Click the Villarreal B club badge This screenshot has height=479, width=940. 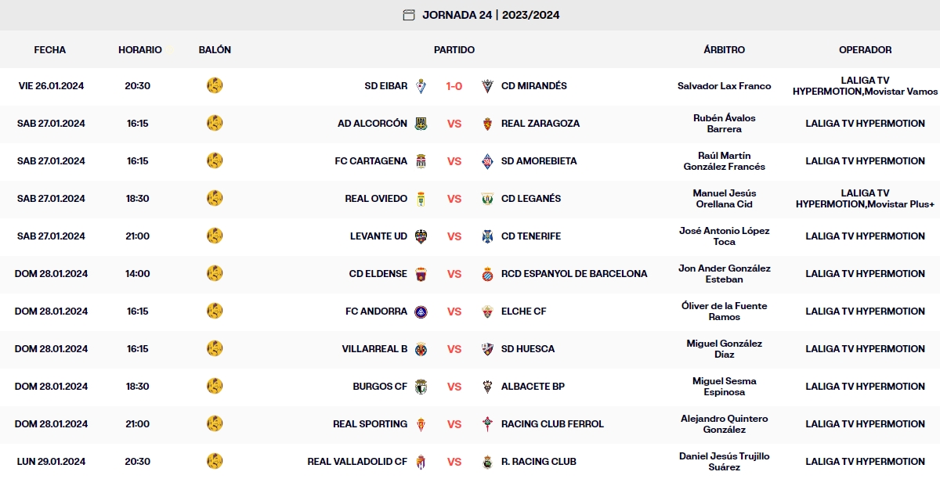click(x=422, y=349)
